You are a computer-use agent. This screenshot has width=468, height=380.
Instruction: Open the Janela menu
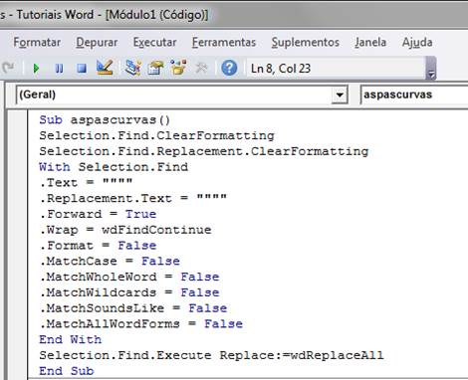370,43
